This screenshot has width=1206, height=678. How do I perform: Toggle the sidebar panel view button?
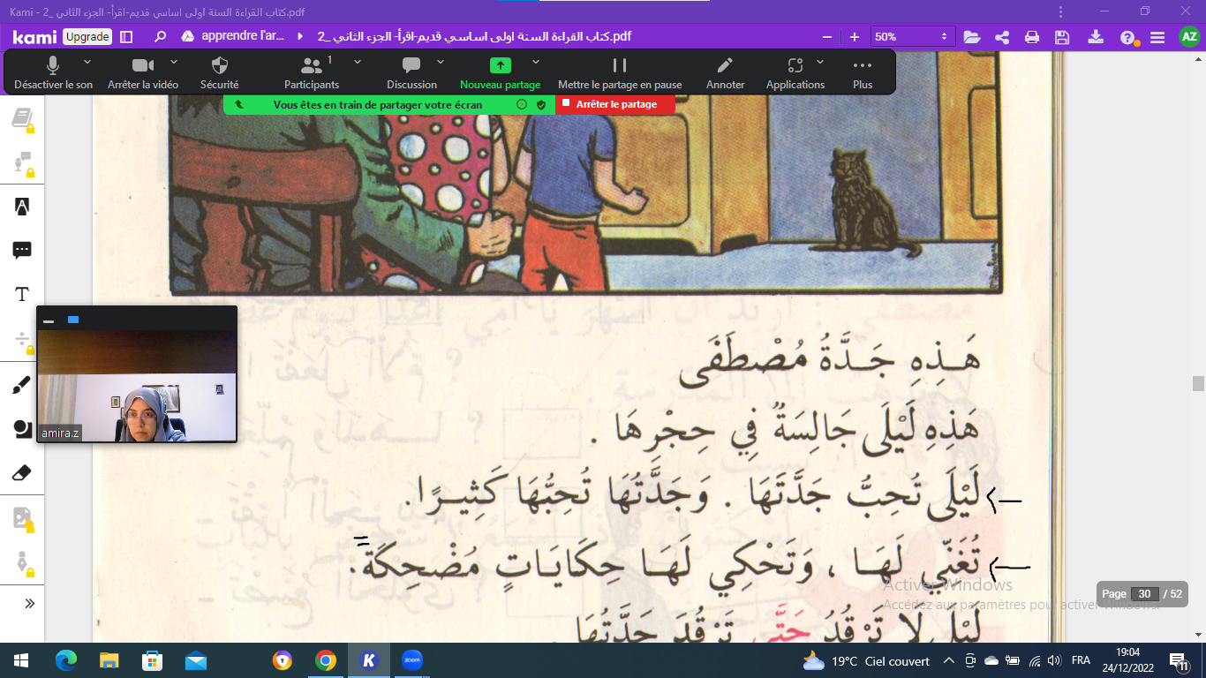(x=126, y=37)
